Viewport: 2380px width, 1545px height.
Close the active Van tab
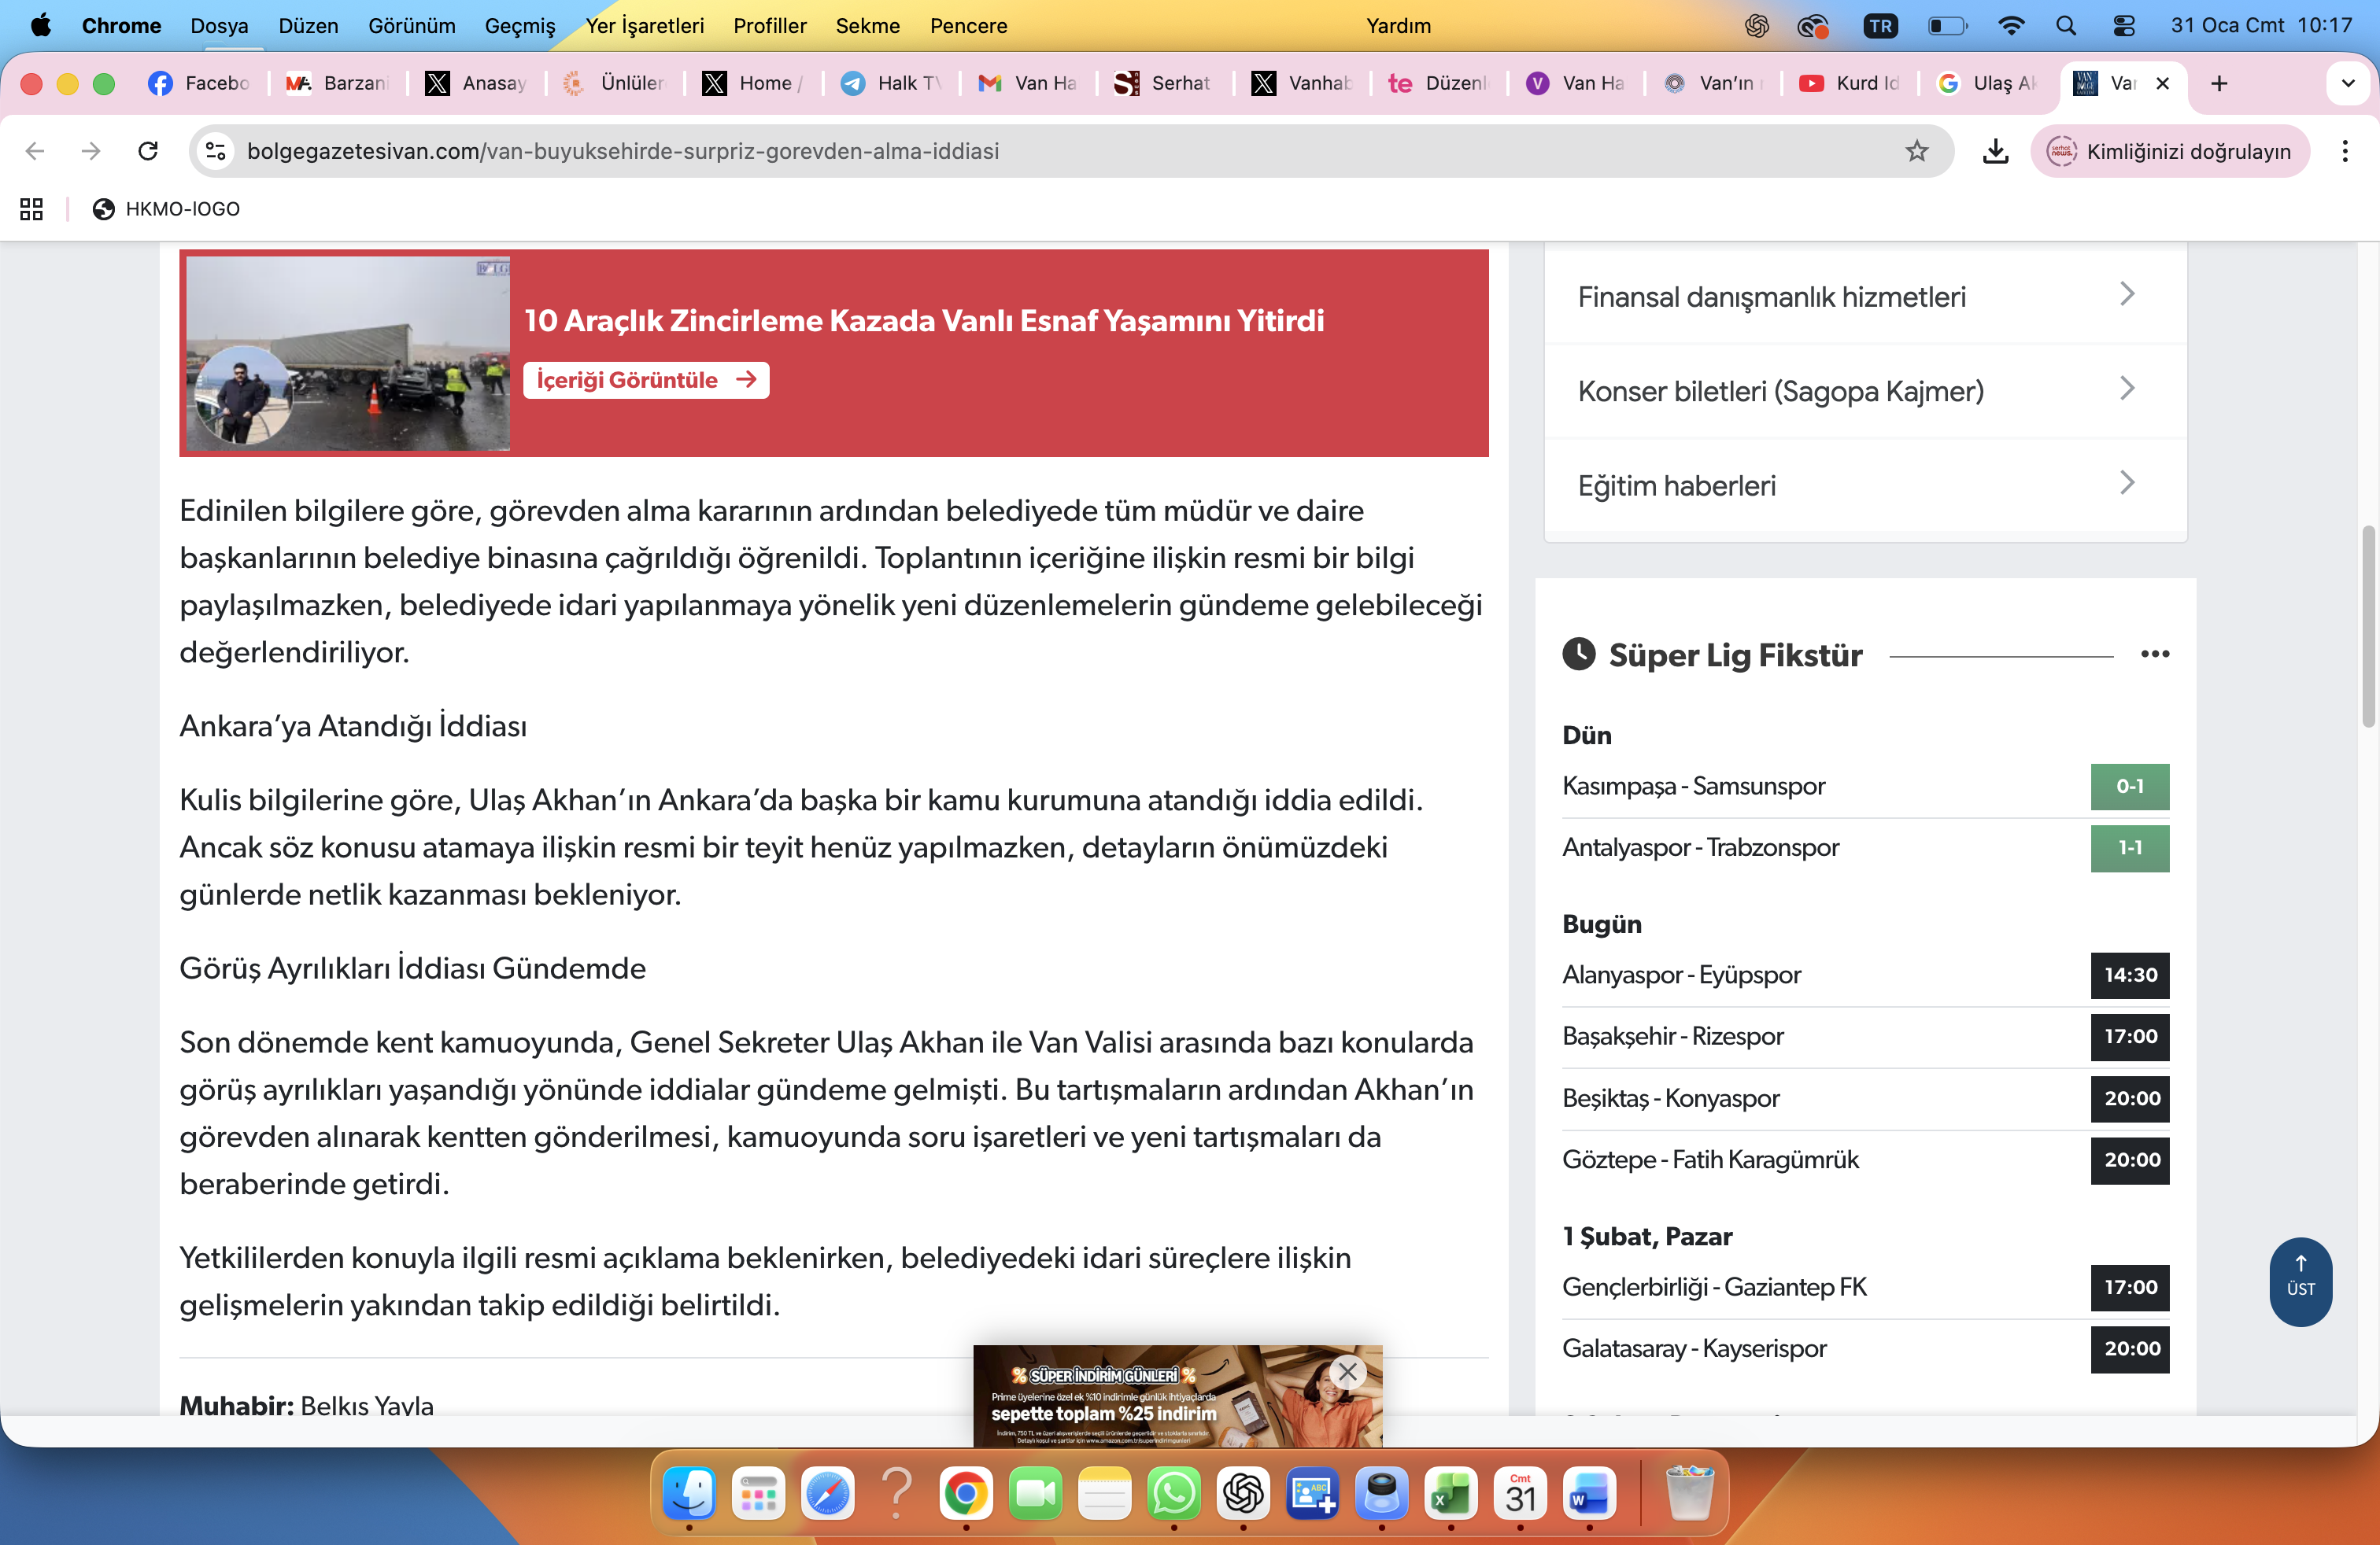pos(2162,83)
